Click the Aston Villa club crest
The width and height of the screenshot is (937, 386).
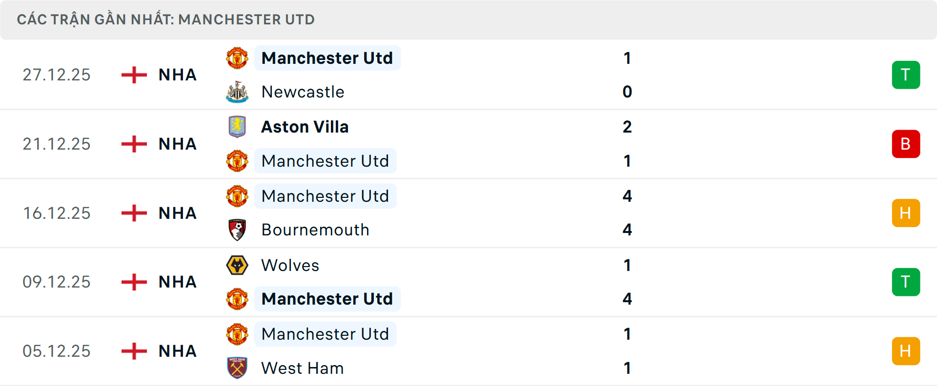(237, 127)
